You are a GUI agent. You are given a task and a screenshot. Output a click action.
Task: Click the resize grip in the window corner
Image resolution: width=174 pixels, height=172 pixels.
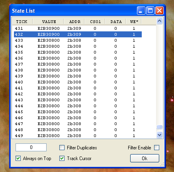point(162,164)
